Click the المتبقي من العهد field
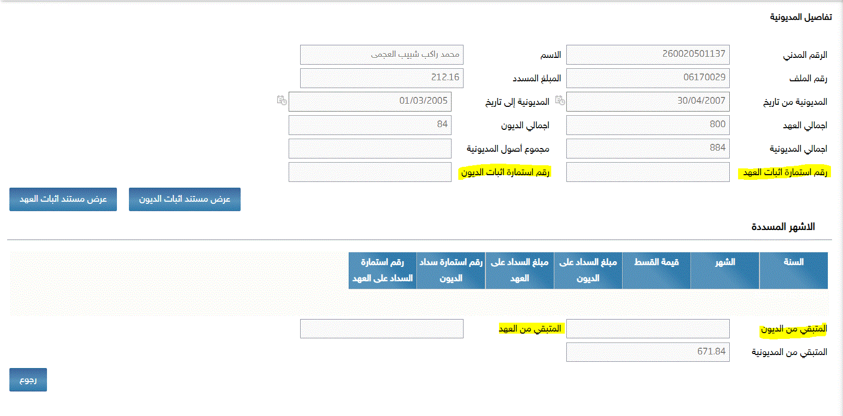 (x=382, y=328)
